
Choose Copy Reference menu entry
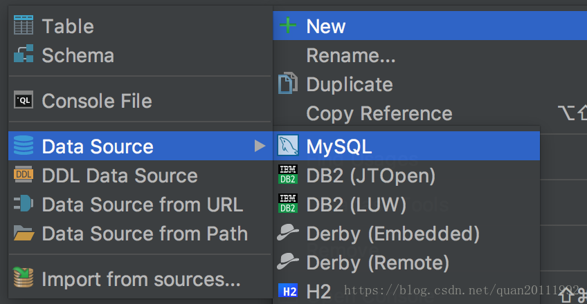pos(430,113)
